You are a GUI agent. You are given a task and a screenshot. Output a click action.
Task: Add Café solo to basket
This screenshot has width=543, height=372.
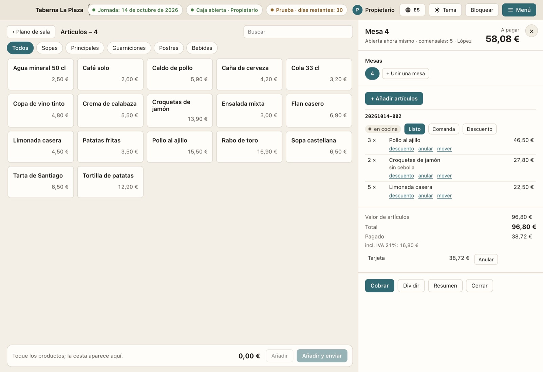(110, 74)
